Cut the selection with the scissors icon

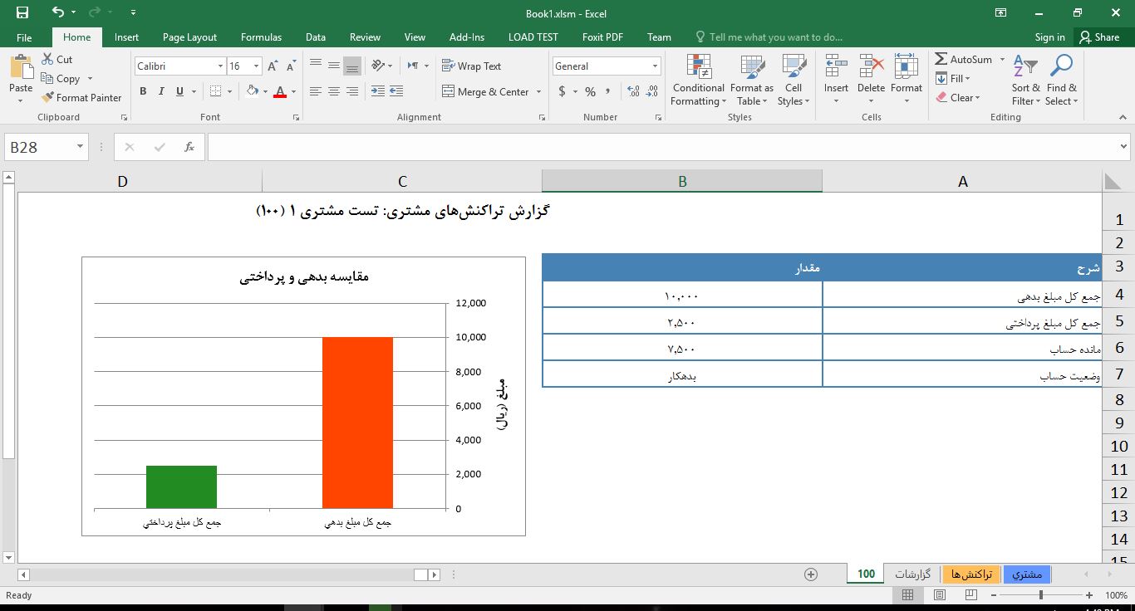click(x=47, y=60)
